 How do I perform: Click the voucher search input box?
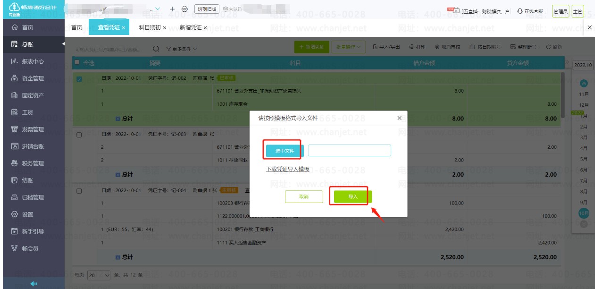coord(112,49)
